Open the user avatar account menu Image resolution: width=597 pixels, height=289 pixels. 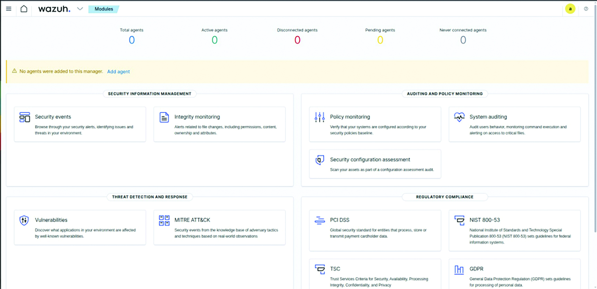(x=570, y=9)
